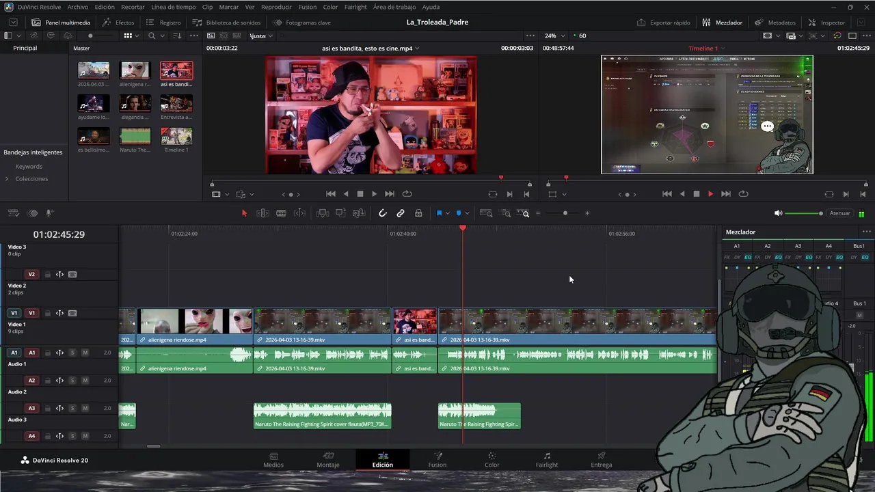Jump to last frame in timeline viewer
This screenshot has height=492, width=875.
coord(726,194)
